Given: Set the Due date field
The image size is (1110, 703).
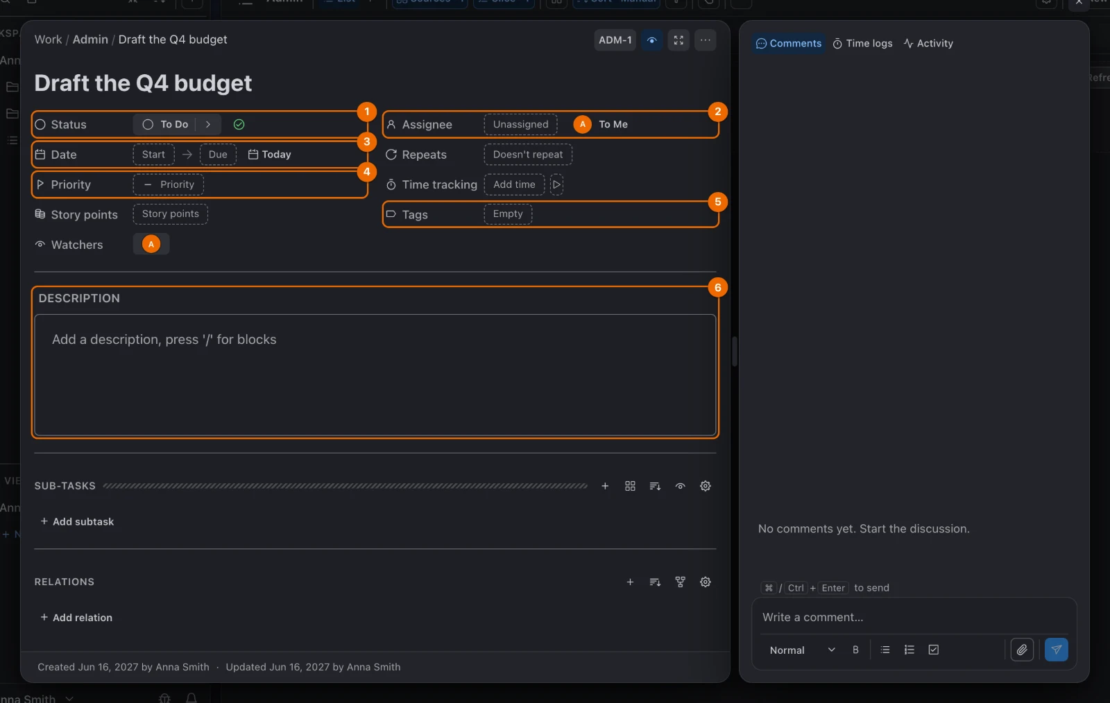Looking at the screenshot, I should point(218,155).
